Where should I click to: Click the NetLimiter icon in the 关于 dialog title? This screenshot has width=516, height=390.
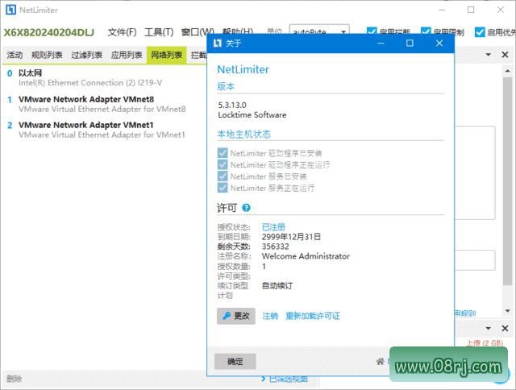click(217, 43)
